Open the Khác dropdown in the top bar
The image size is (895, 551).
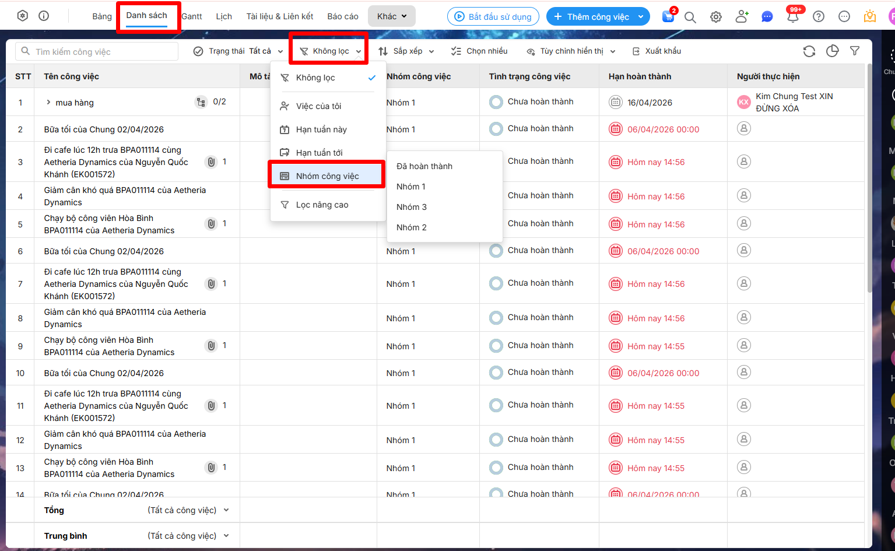(x=392, y=16)
